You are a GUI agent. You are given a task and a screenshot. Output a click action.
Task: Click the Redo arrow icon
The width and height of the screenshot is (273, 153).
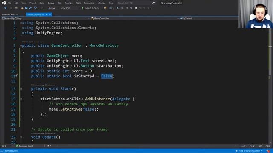point(42,8)
